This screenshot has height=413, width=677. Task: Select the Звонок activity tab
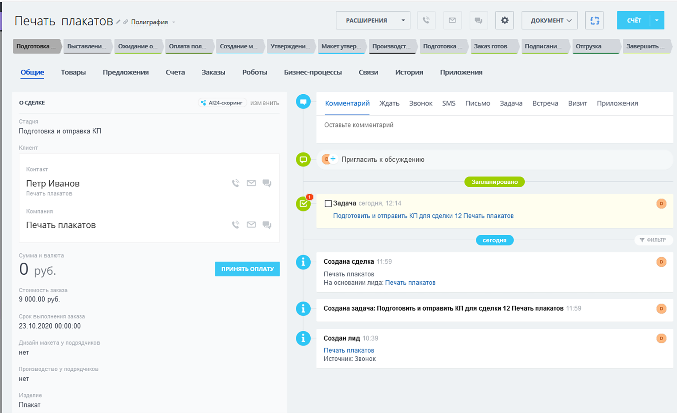pos(420,103)
